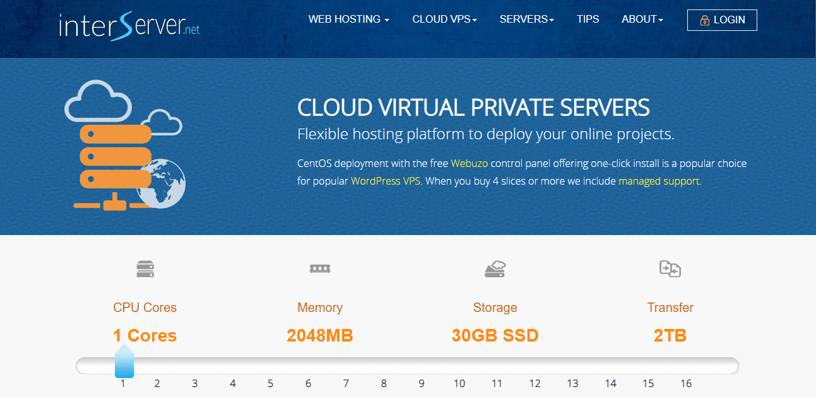Click the cloud server illustration

(x=124, y=145)
